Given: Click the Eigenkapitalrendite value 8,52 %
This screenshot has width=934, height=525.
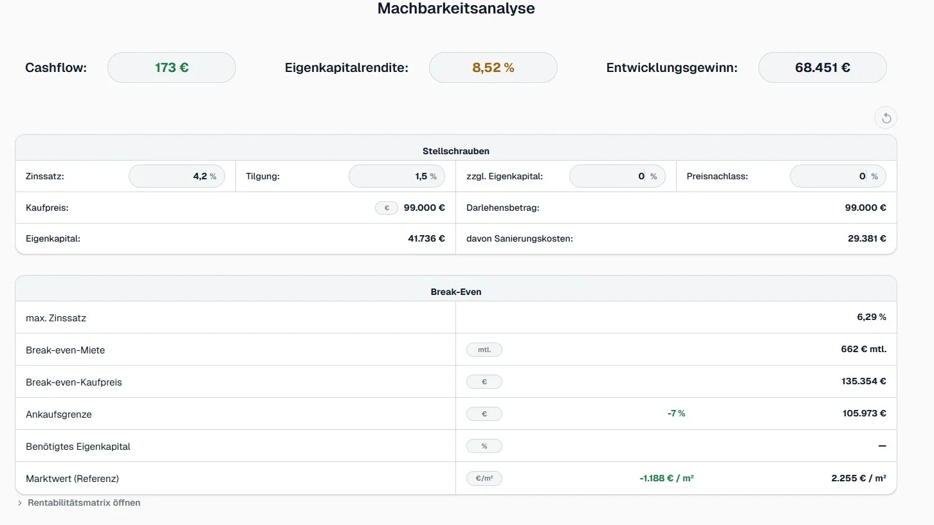Looking at the screenshot, I should [493, 67].
